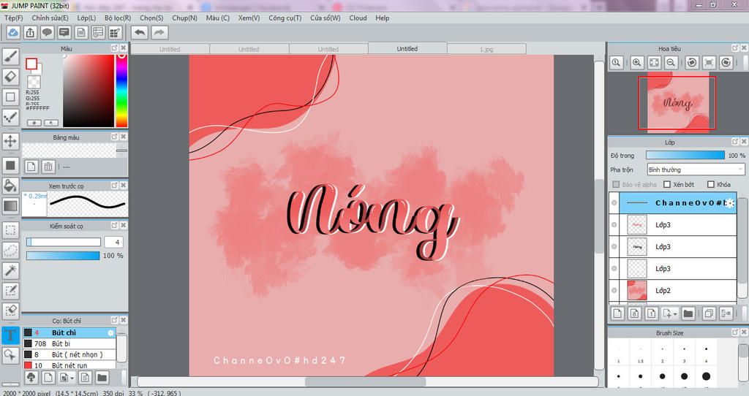Image resolution: width=749 pixels, height=396 pixels.
Task: Click the navigator preview thumbnail
Action: pos(677,102)
